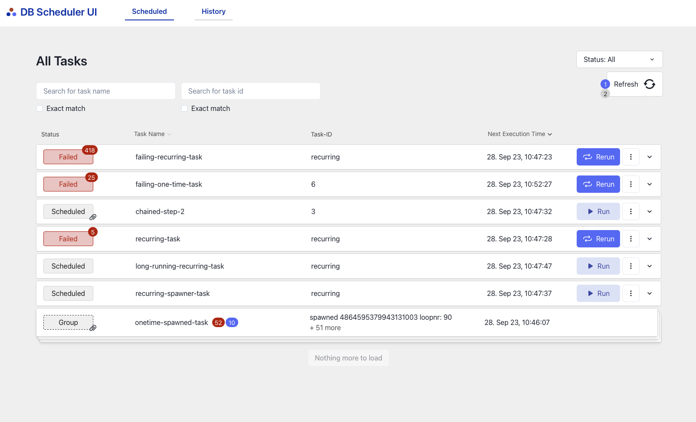Open the three-dot menu for chained-step-2
The width and height of the screenshot is (696, 422).
click(x=631, y=211)
